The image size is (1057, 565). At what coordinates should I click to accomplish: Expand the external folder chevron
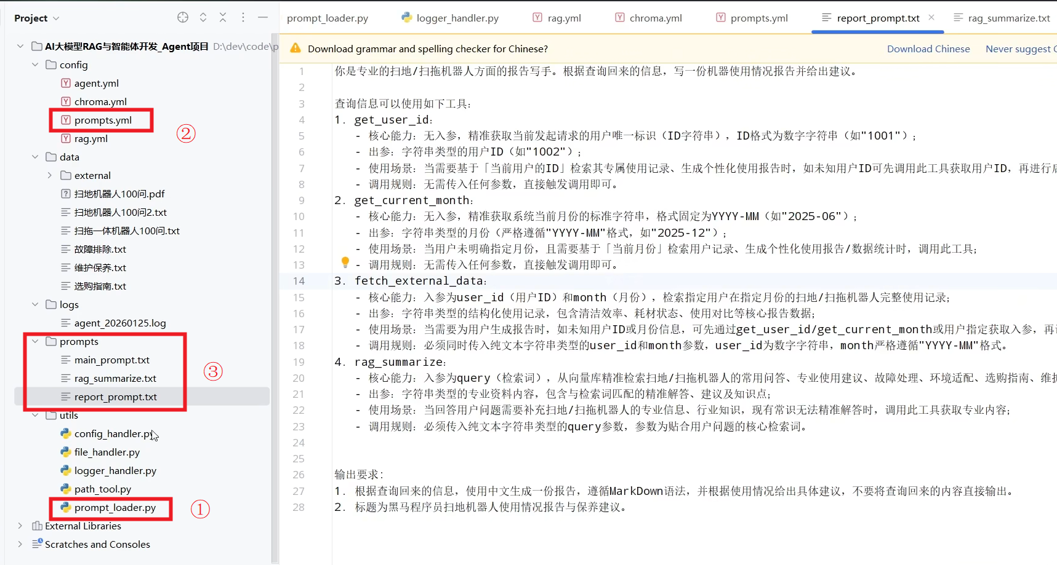(50, 175)
